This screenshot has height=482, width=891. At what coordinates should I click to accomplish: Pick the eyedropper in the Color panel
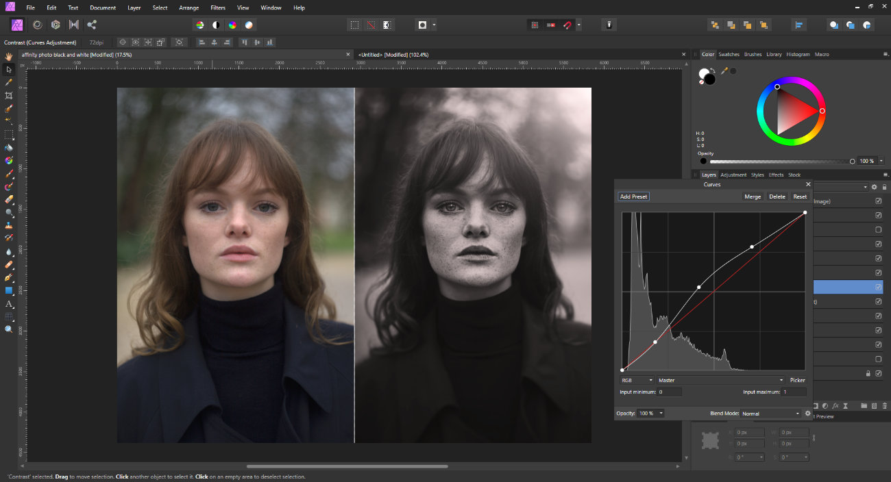723,71
